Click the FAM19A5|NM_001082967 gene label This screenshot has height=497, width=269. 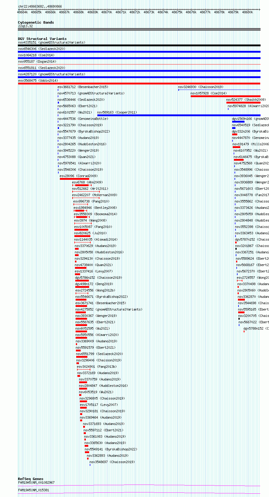tap(36, 482)
